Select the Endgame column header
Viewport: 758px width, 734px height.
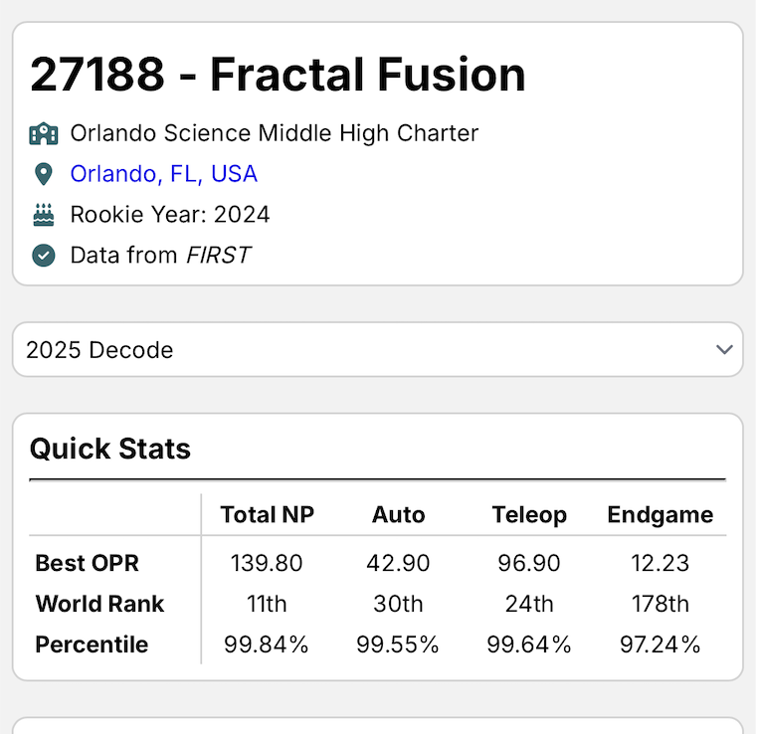click(661, 514)
